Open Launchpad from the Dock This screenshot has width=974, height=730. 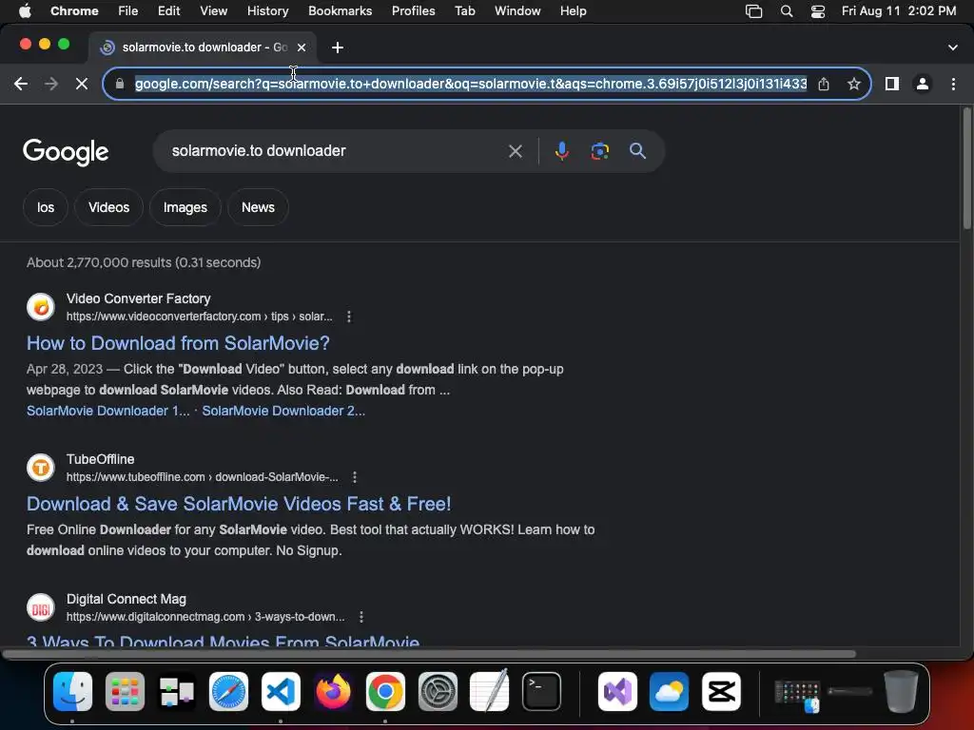coord(125,692)
